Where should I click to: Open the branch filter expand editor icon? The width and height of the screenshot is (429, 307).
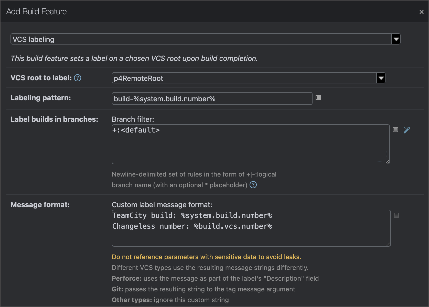(x=395, y=130)
